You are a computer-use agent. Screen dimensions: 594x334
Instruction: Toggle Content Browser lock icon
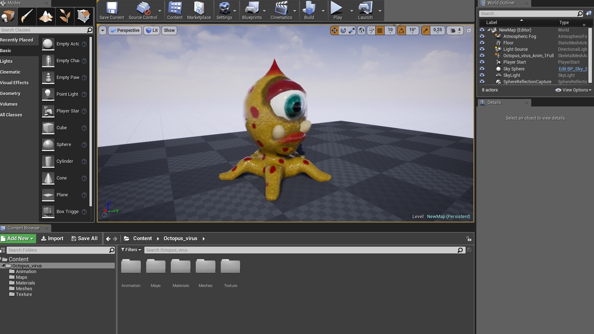(469, 238)
